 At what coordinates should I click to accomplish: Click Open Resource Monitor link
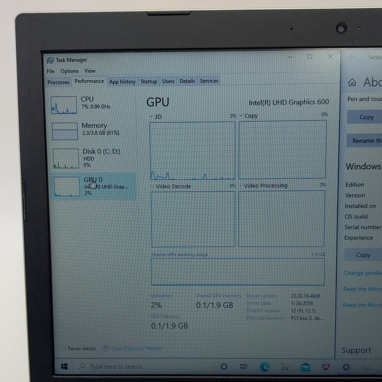(x=137, y=348)
